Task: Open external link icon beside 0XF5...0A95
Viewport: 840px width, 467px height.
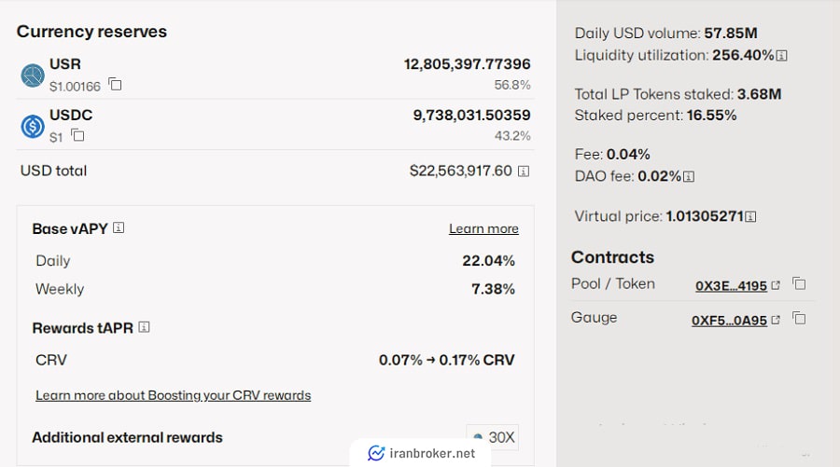Action: pos(776,321)
